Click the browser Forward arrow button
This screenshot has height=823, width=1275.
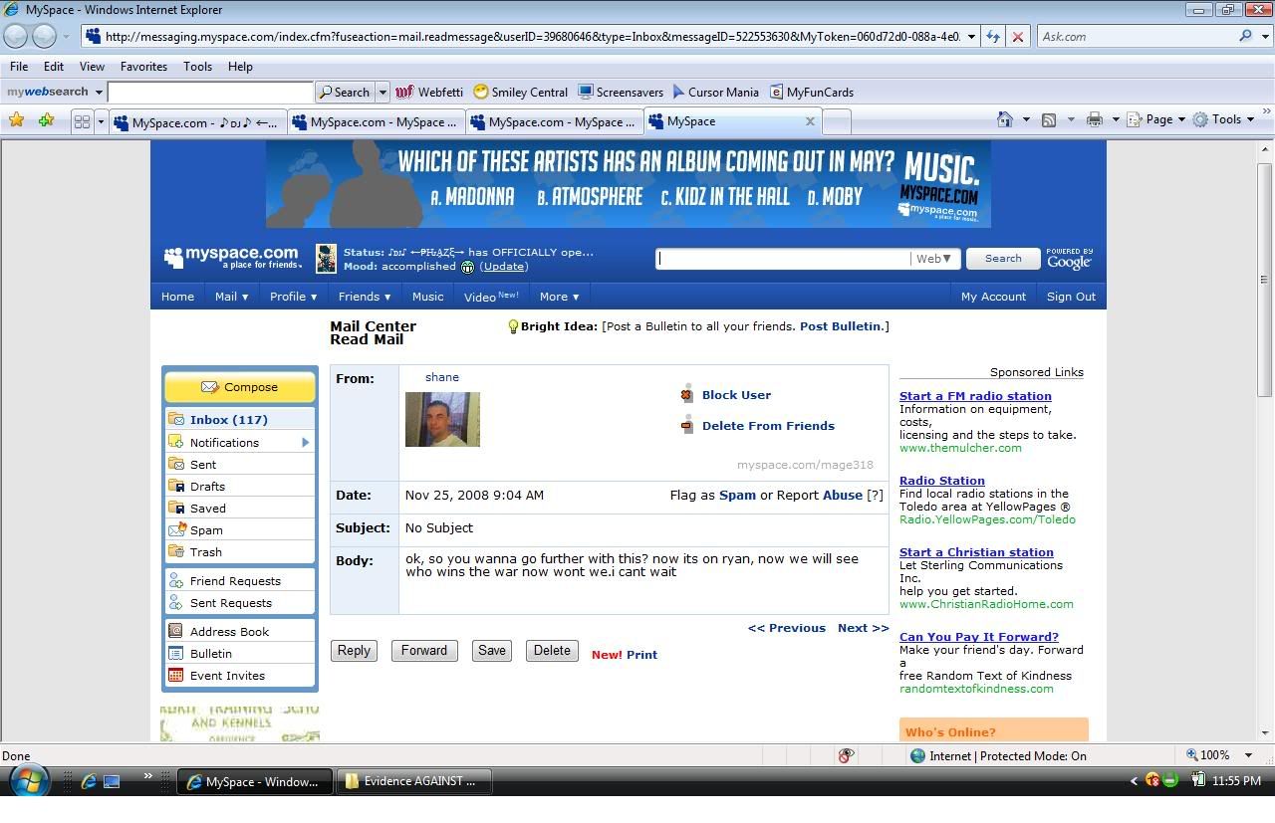[44, 37]
